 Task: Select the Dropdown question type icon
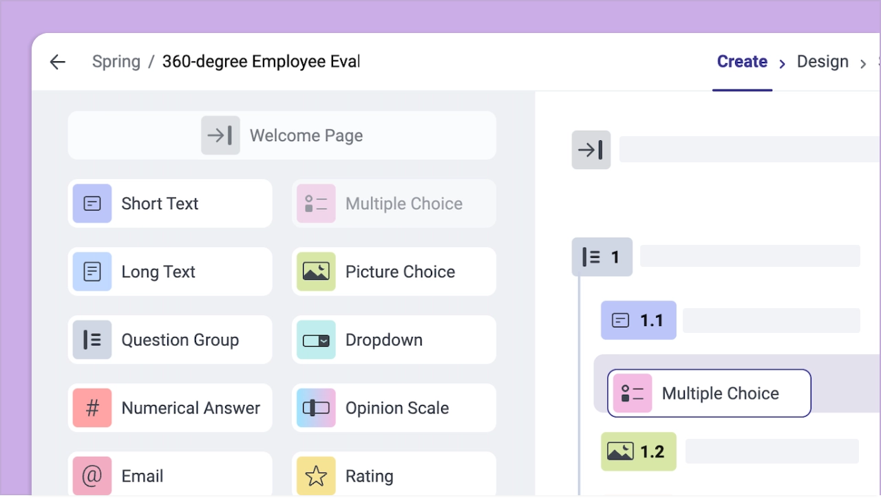(316, 340)
